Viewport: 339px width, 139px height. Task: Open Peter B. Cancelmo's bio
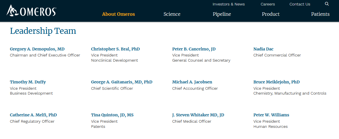pos(194,49)
